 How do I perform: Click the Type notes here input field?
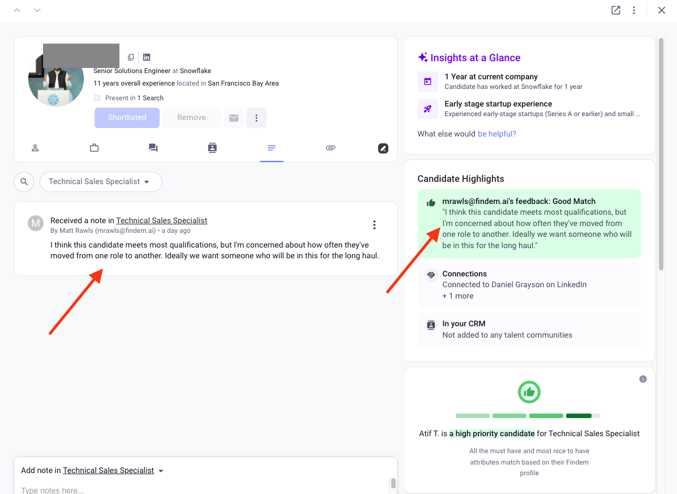click(x=205, y=489)
